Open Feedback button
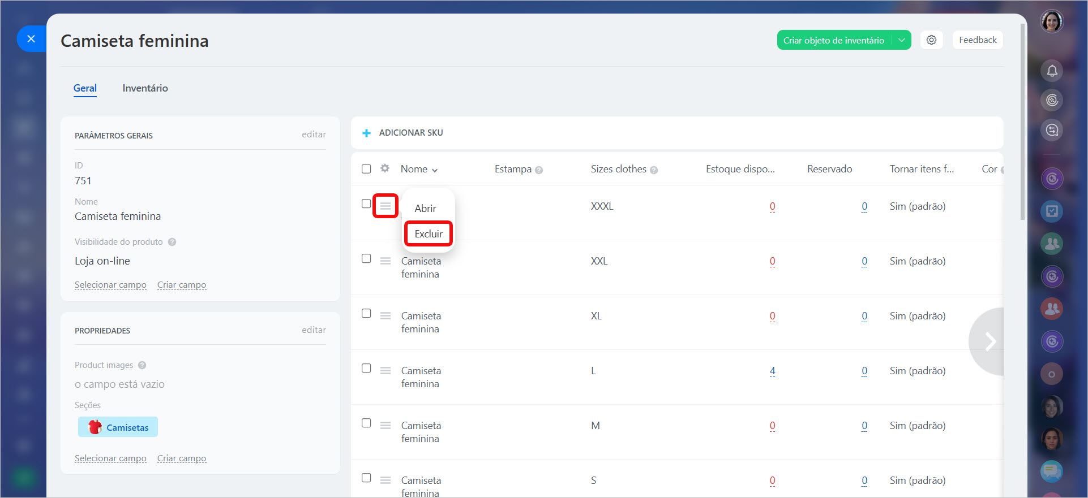Image resolution: width=1088 pixels, height=498 pixels. coord(978,40)
